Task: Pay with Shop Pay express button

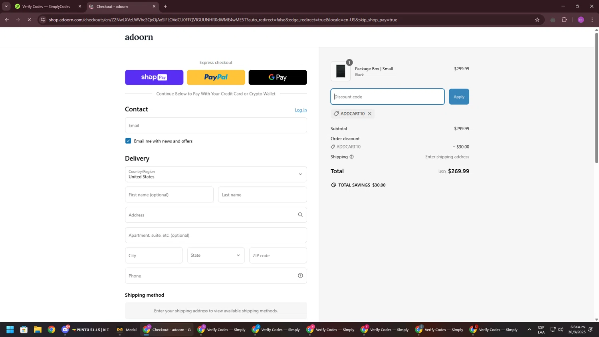Action: pos(154,77)
